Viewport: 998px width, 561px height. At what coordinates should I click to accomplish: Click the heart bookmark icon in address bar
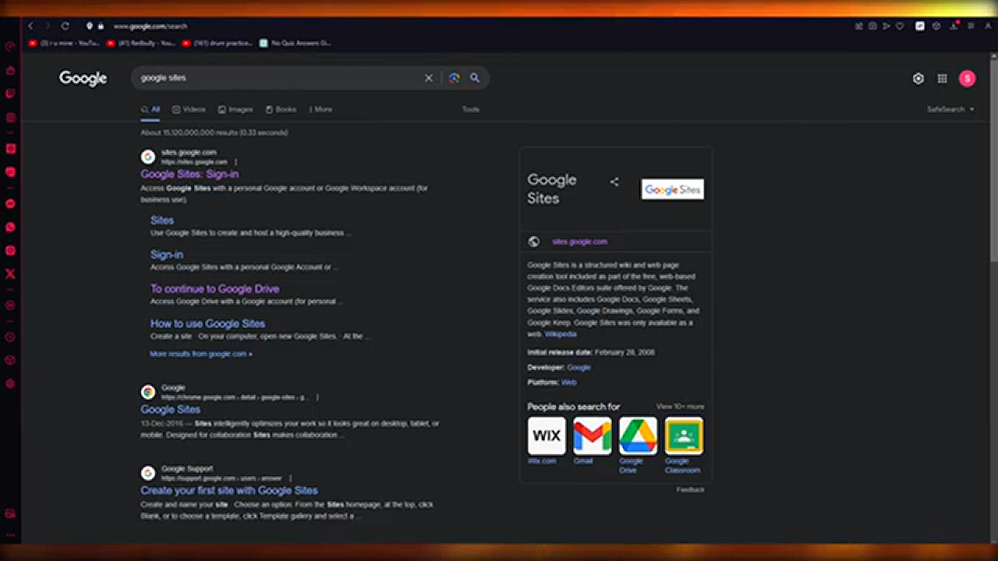[900, 26]
